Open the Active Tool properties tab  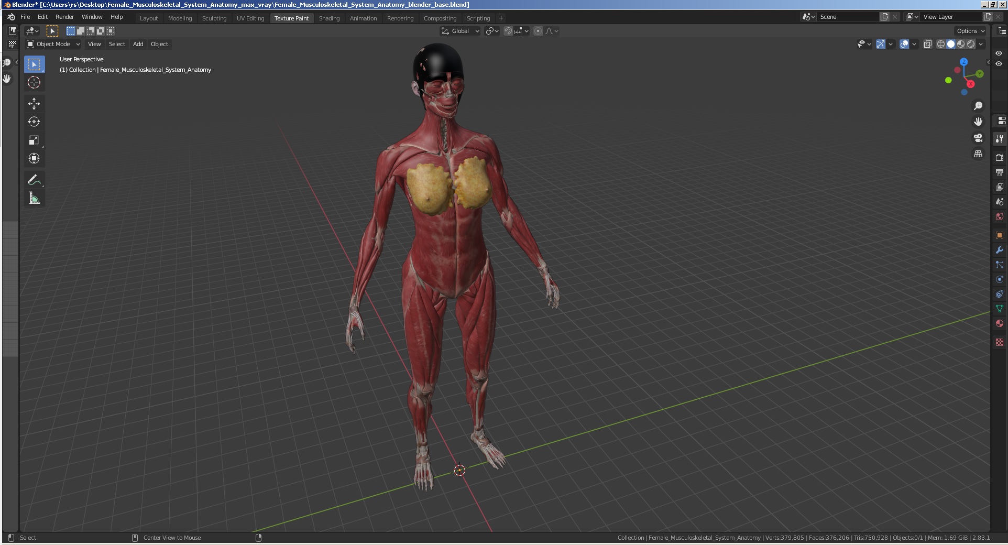[1000, 139]
